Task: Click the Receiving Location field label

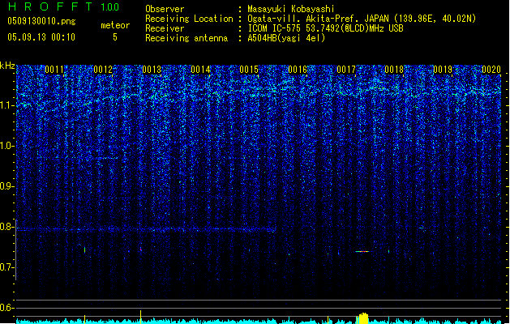Action: (189, 19)
